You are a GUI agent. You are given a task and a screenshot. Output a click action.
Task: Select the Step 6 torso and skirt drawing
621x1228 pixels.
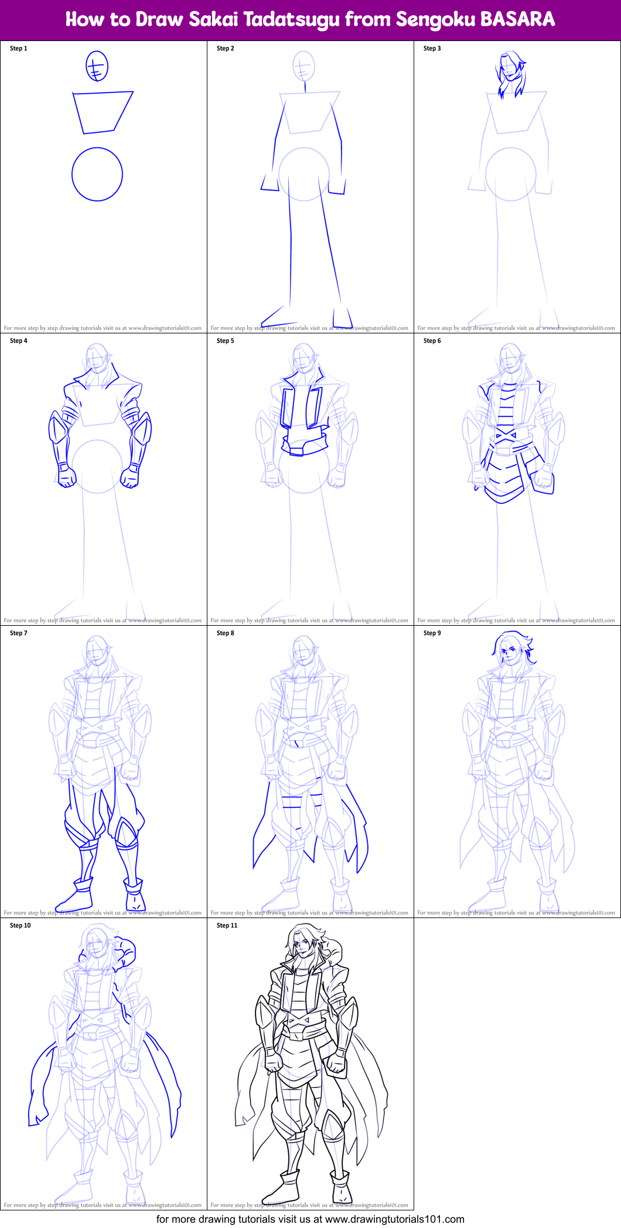pos(517,479)
